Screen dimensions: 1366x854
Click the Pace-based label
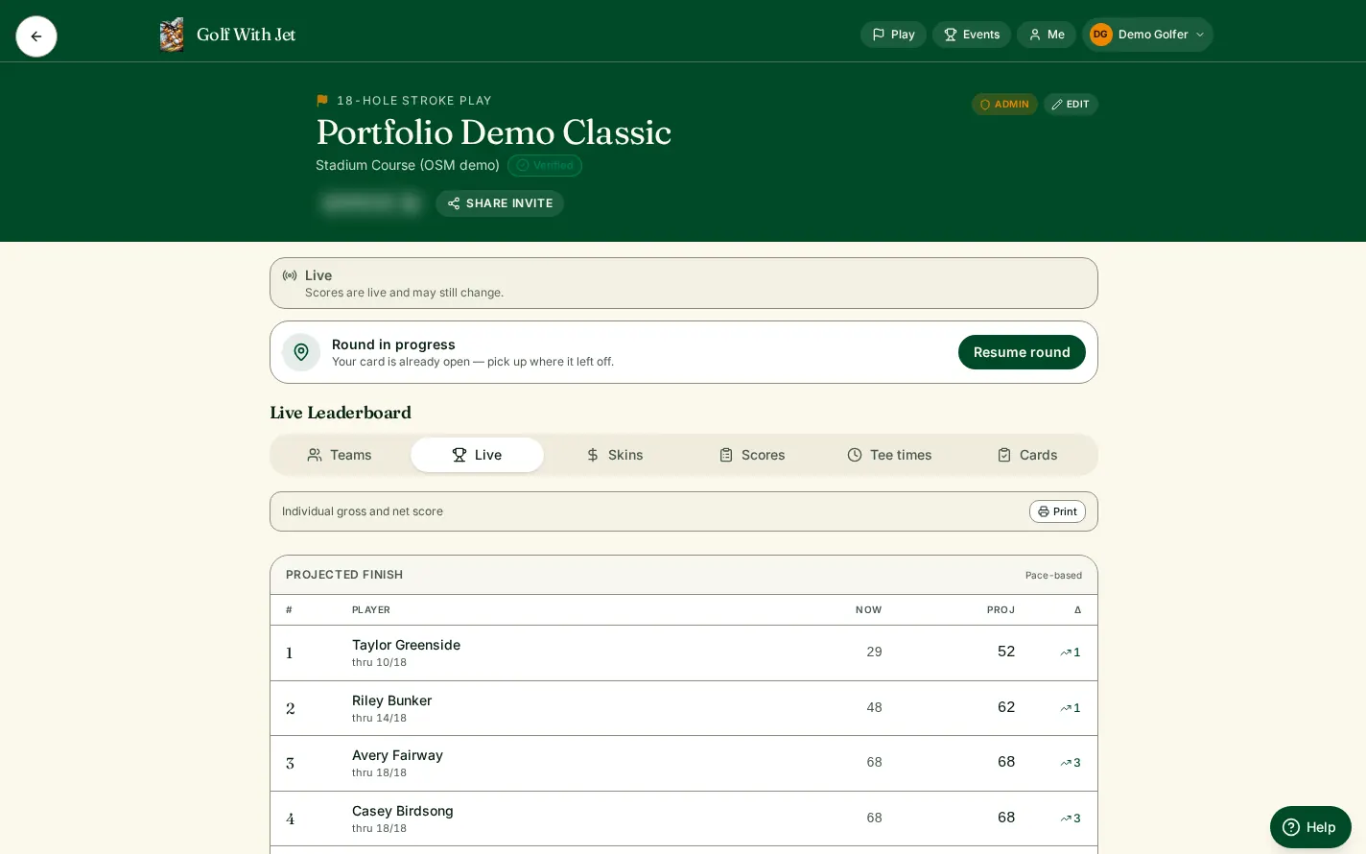click(x=1053, y=576)
